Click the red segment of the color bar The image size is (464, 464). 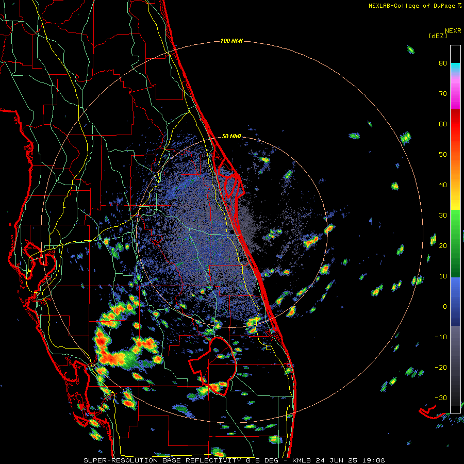[x=455, y=121]
